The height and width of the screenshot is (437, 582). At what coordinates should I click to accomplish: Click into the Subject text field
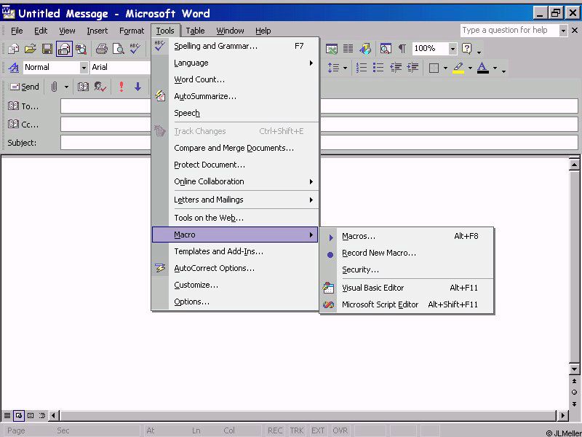tap(319, 143)
